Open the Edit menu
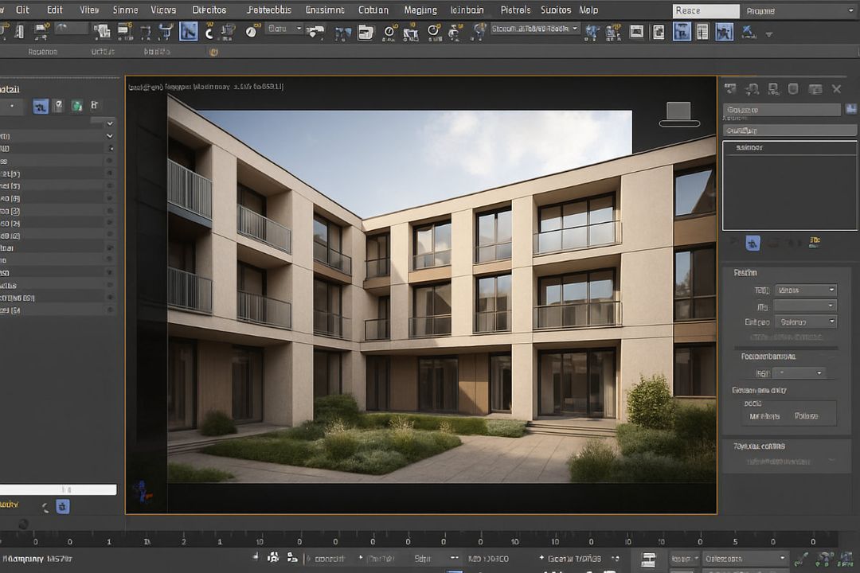 (x=53, y=10)
